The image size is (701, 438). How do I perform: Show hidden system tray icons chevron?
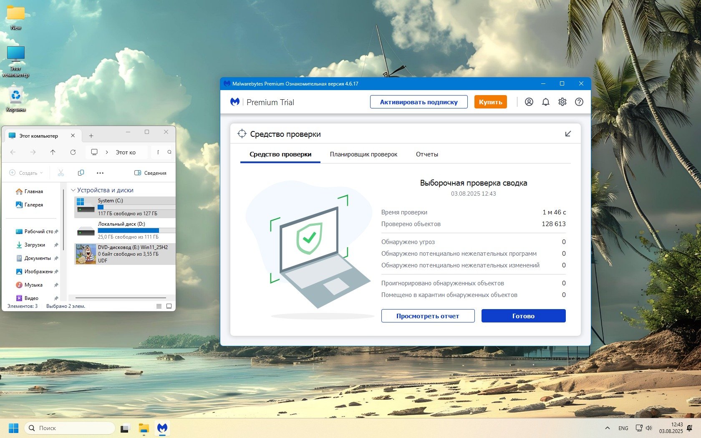tap(607, 428)
